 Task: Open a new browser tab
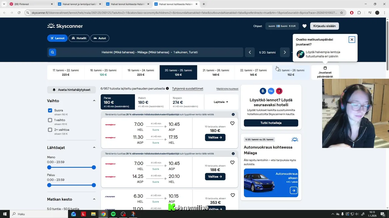204,4
